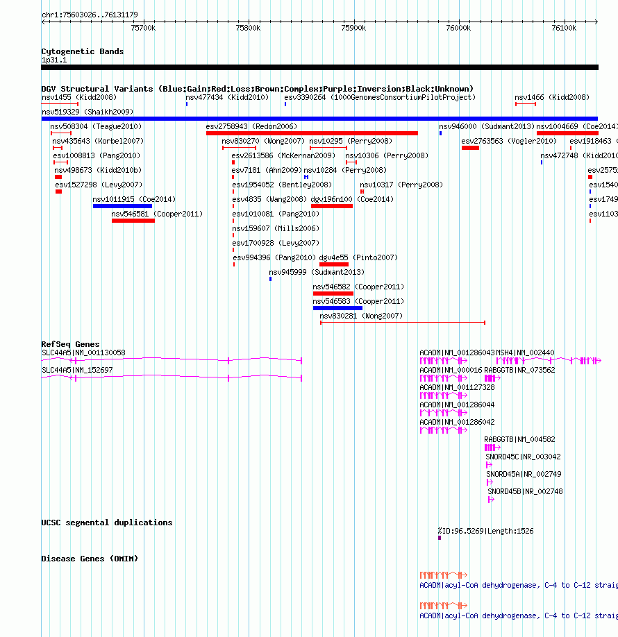The height and width of the screenshot is (637, 618).
Task: Click esv1527298 (Levy2007) variant label
Action: [x=99, y=185]
